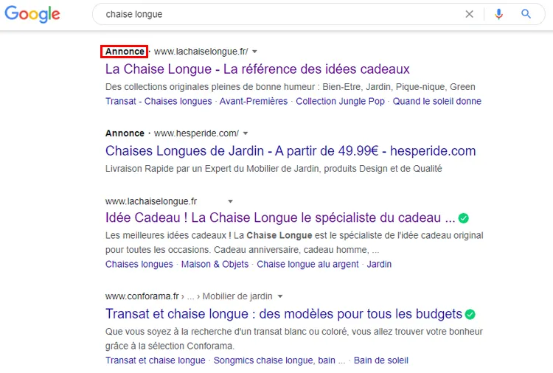Click the Les meilleures idées cadeaux description

coord(294,243)
